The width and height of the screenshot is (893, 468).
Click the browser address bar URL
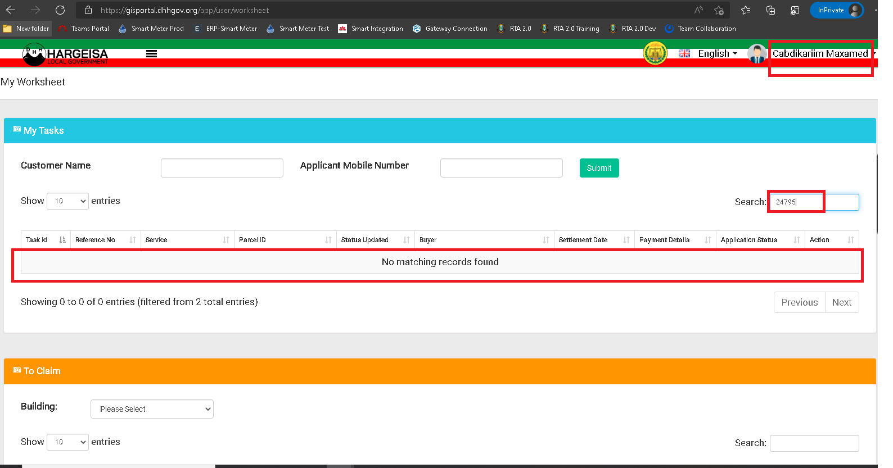tap(184, 10)
